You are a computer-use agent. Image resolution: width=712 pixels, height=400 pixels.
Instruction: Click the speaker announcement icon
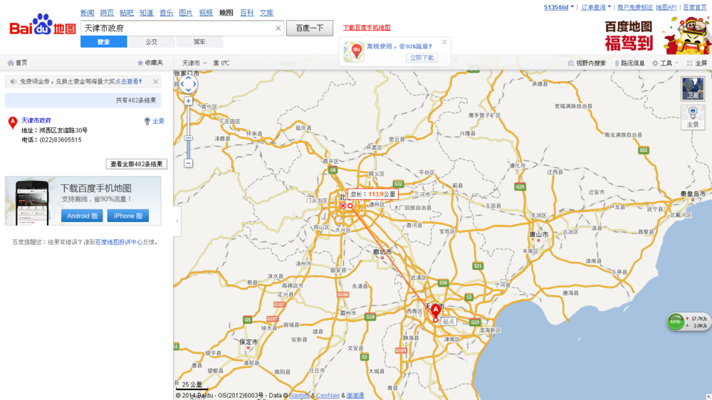pos(13,82)
